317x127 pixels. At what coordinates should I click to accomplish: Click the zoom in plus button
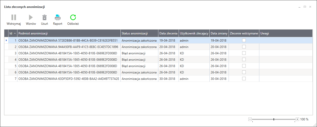pyautogui.click(x=297, y=119)
